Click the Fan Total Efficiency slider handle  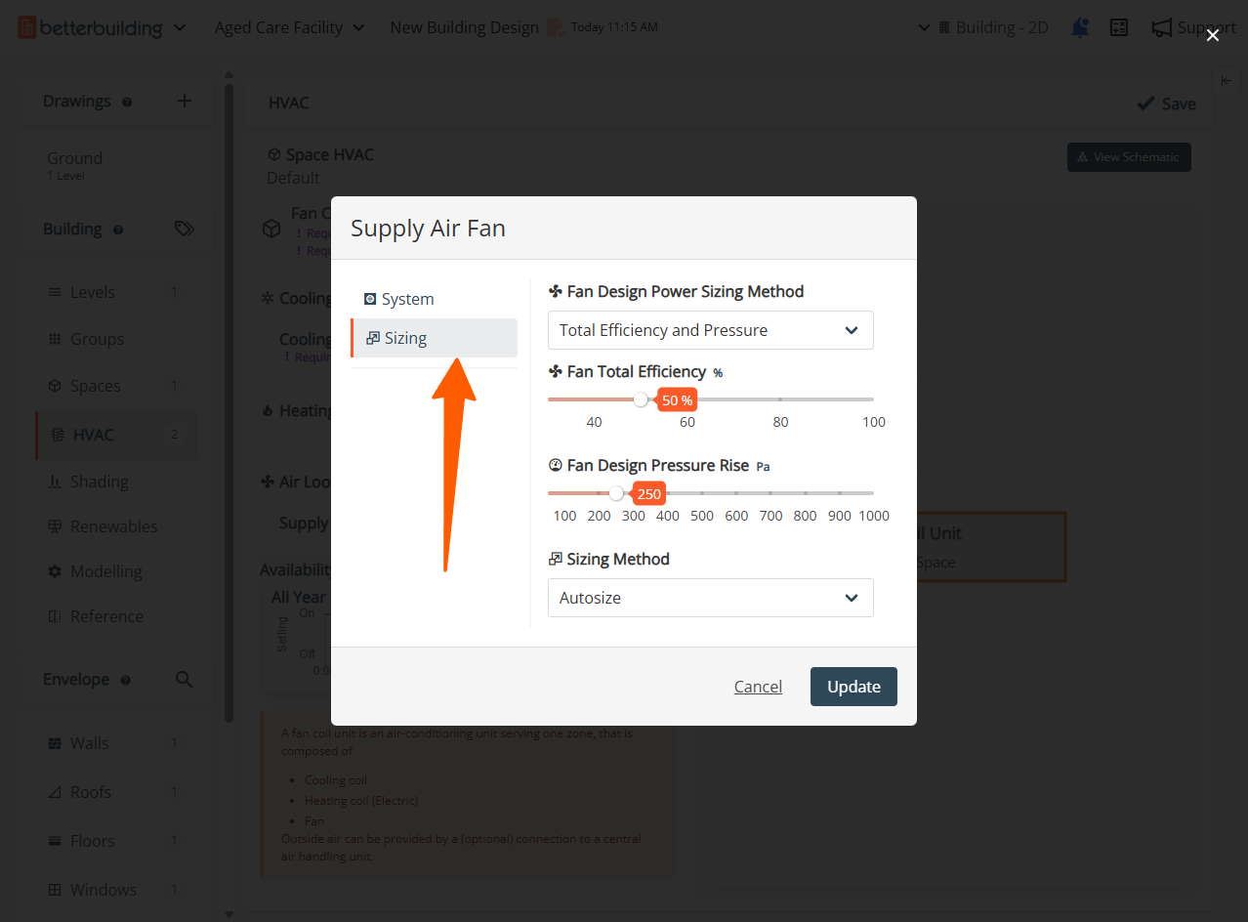coord(641,399)
